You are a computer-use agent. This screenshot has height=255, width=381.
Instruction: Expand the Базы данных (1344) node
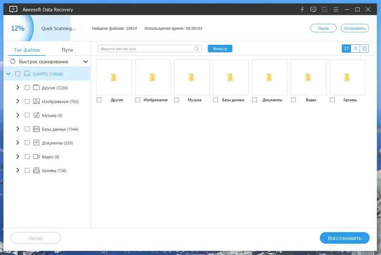pos(18,129)
